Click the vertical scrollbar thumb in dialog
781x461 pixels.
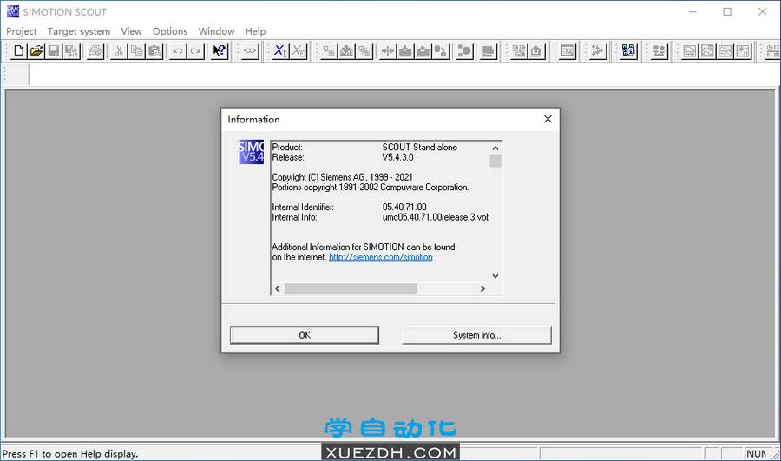[x=496, y=161]
